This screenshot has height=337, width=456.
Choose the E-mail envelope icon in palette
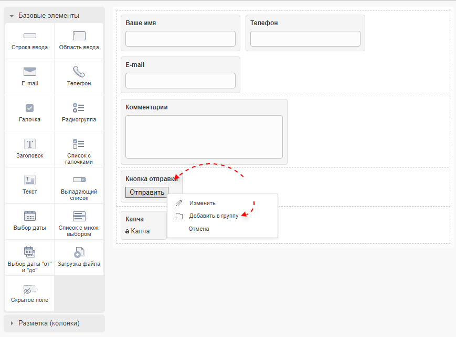[29, 72]
